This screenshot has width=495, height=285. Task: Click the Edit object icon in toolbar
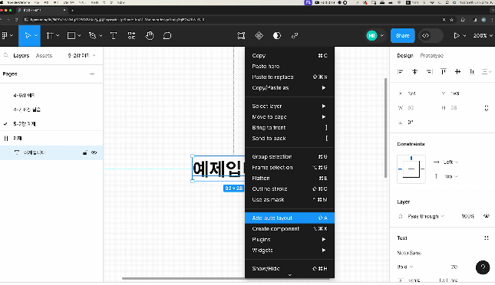241,35
